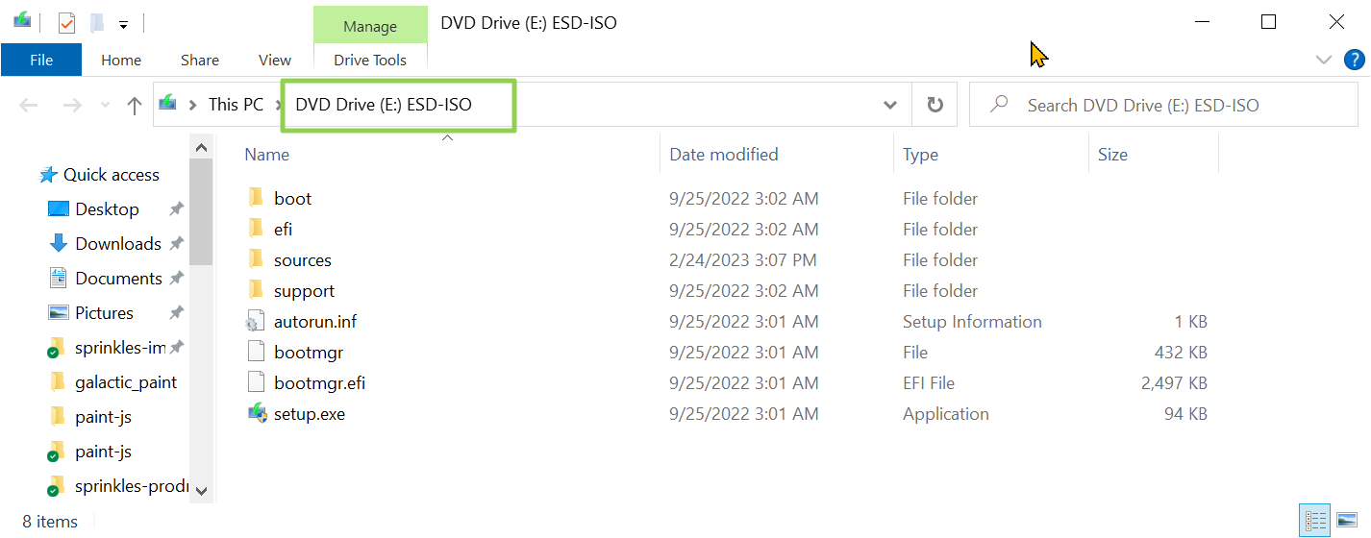Open the File menu

41,60
